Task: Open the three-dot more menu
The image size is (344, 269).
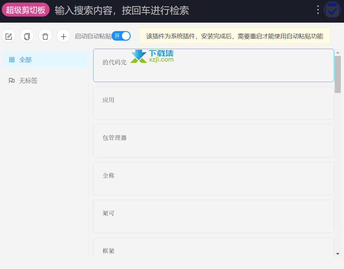Action: point(318,10)
